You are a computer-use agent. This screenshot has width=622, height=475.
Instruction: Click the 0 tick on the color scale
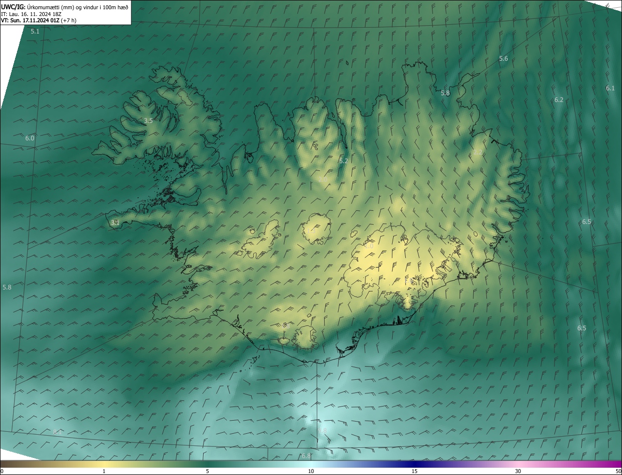click(x=1, y=471)
